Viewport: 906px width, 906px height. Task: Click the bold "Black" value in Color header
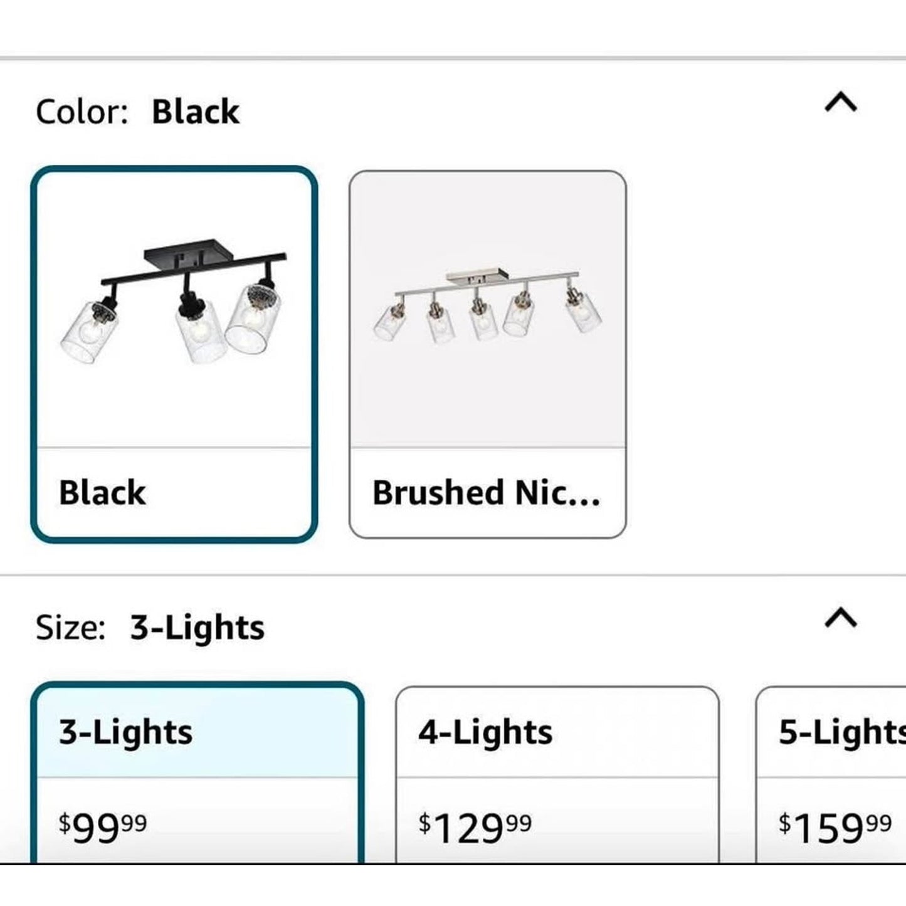coord(196,112)
